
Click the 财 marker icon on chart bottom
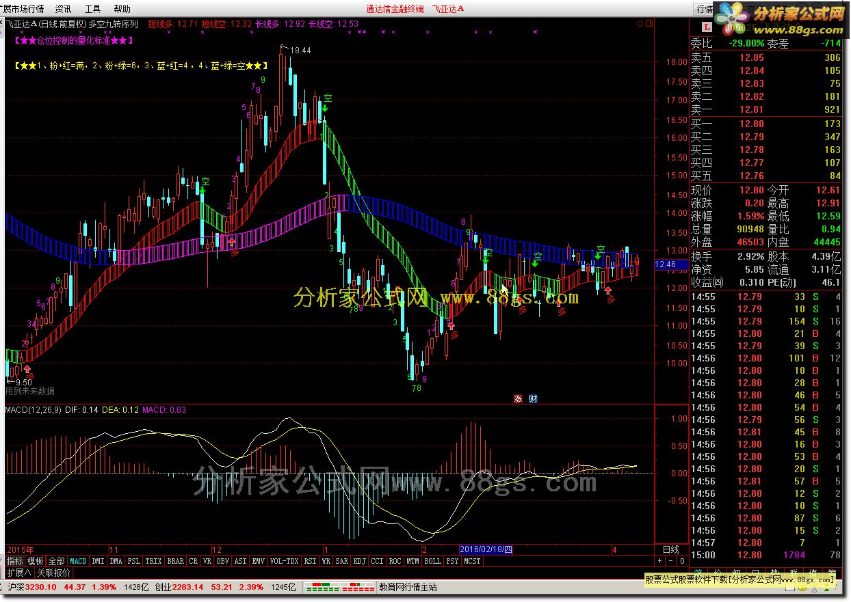point(533,399)
